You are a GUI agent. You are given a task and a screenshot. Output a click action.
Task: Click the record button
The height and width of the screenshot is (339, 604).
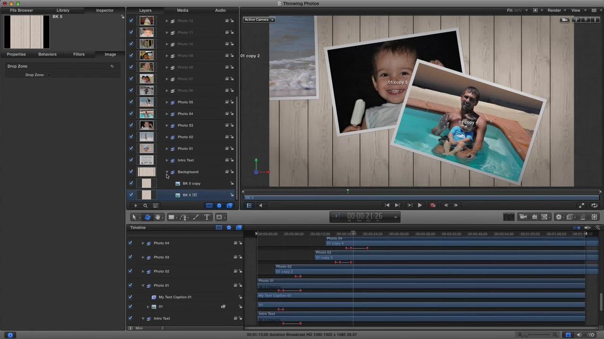[433, 205]
